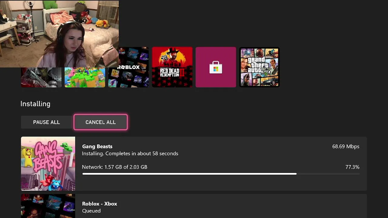This screenshot has width=388, height=218.
Task: Click the PAUSE ALL button
Action: [46, 122]
